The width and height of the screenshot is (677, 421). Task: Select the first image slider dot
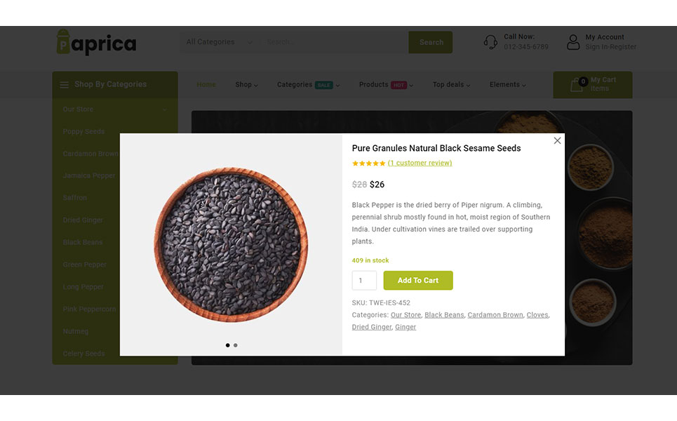point(227,345)
